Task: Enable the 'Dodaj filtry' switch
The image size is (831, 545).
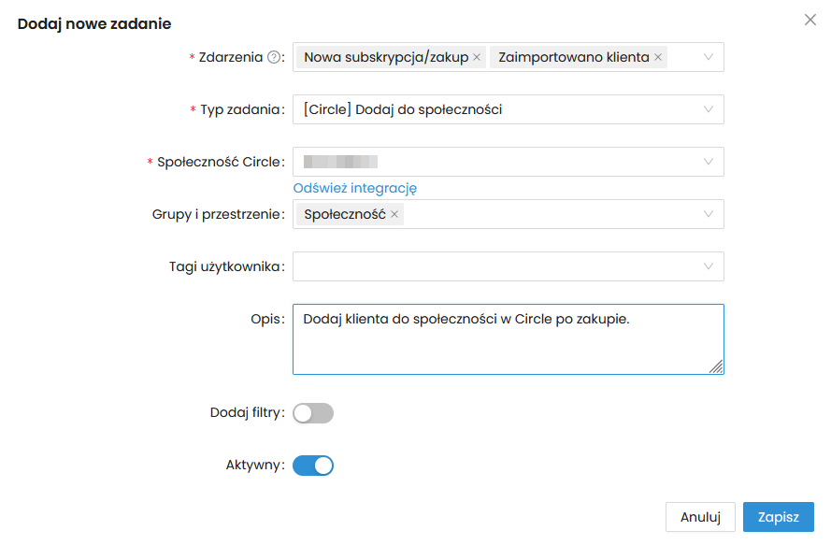Action: coord(313,413)
